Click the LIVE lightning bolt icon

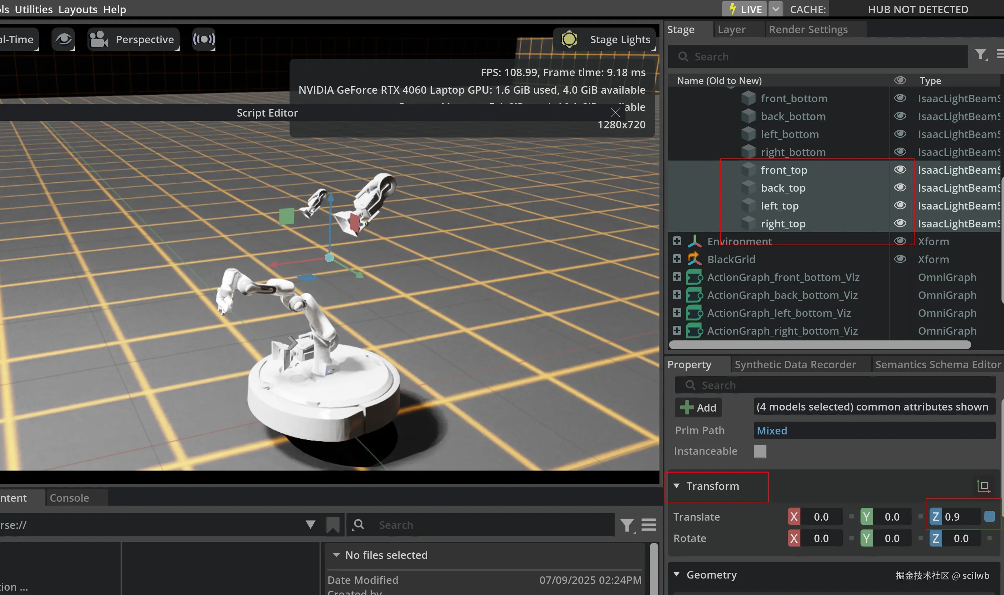tap(732, 9)
